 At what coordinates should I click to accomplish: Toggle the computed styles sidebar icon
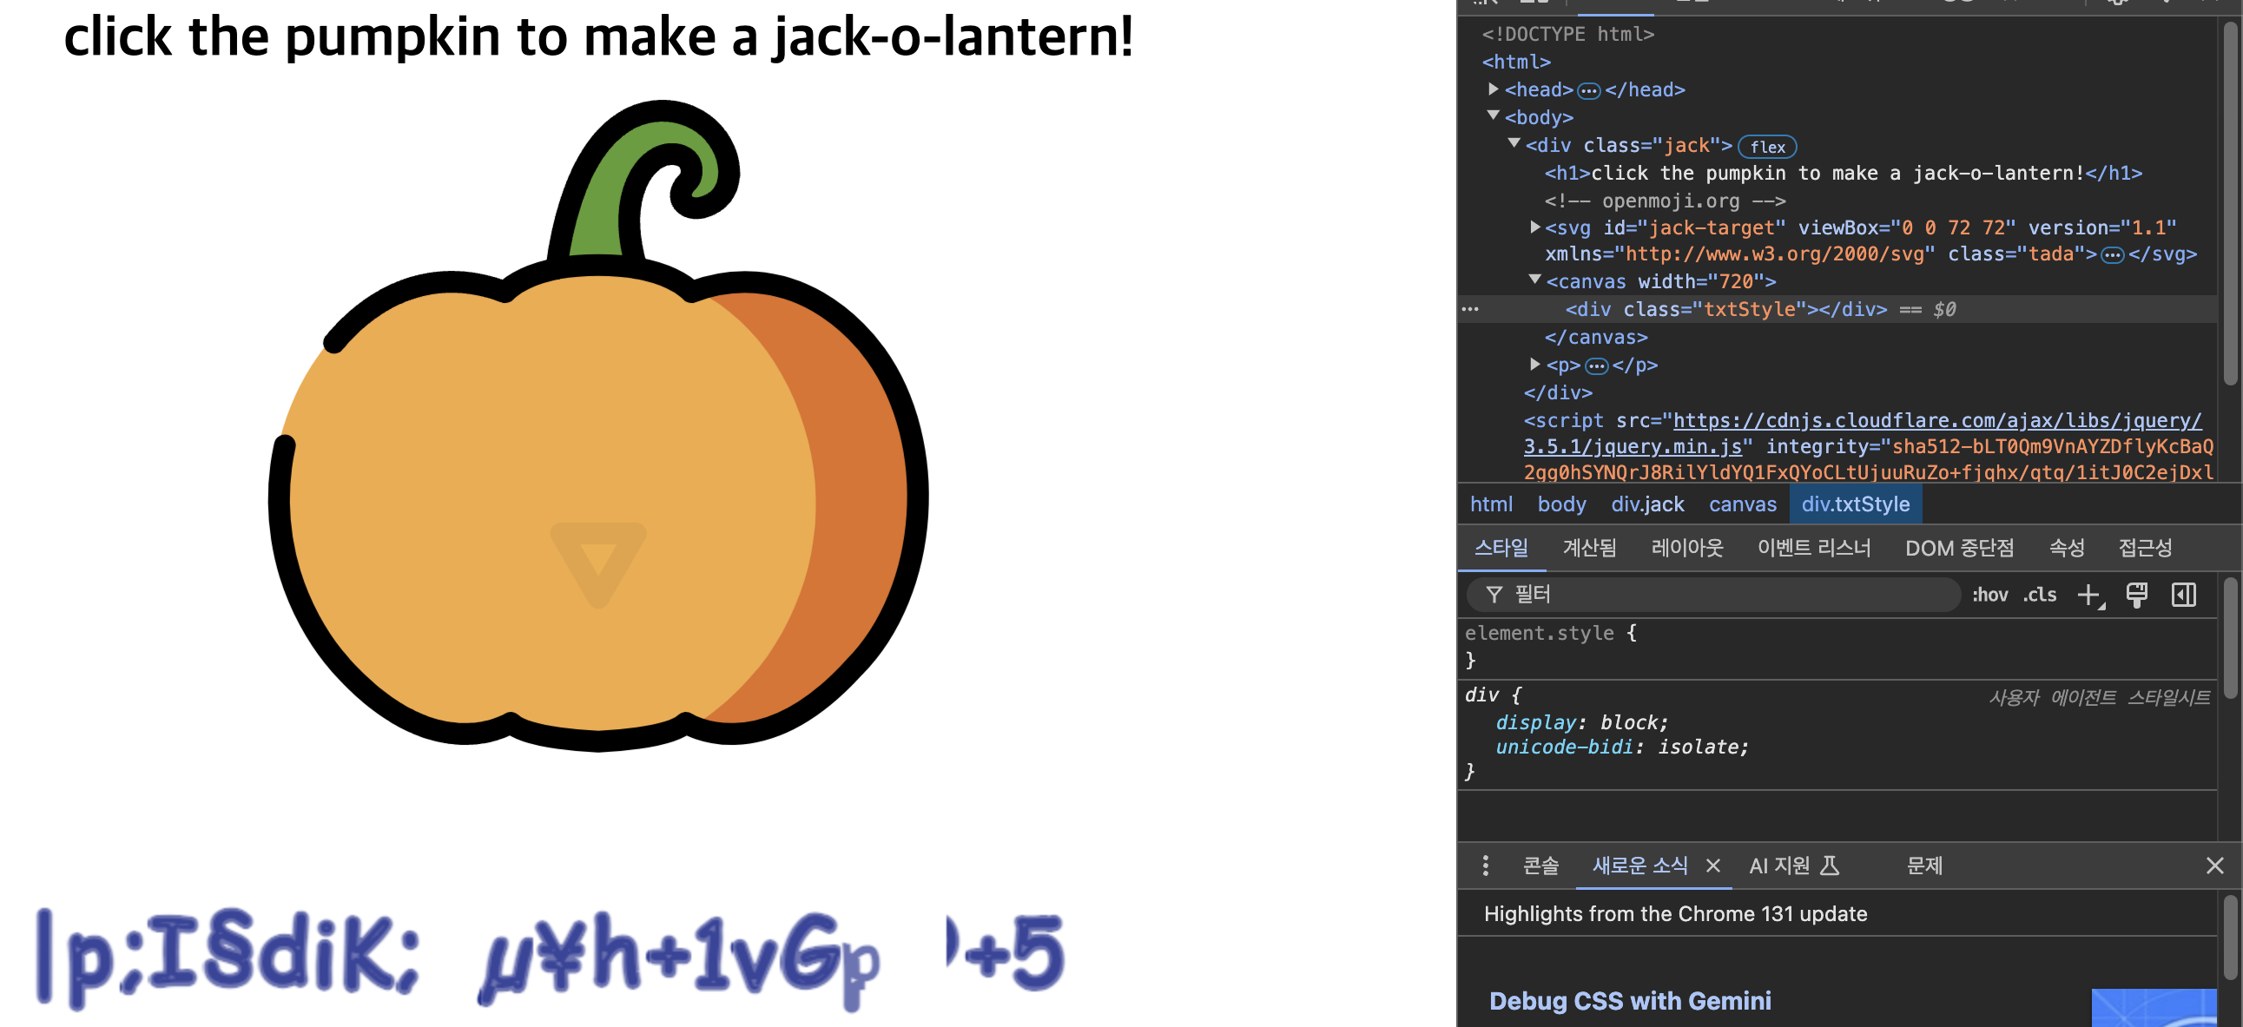[x=2183, y=596]
